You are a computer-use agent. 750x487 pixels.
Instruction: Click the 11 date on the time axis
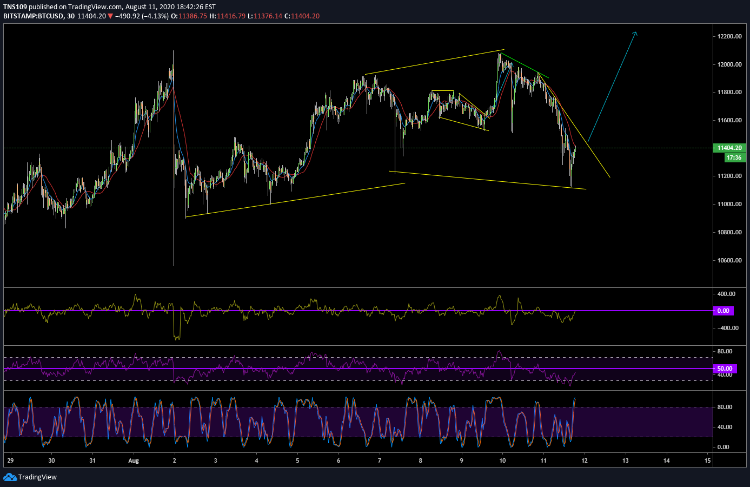pos(543,460)
